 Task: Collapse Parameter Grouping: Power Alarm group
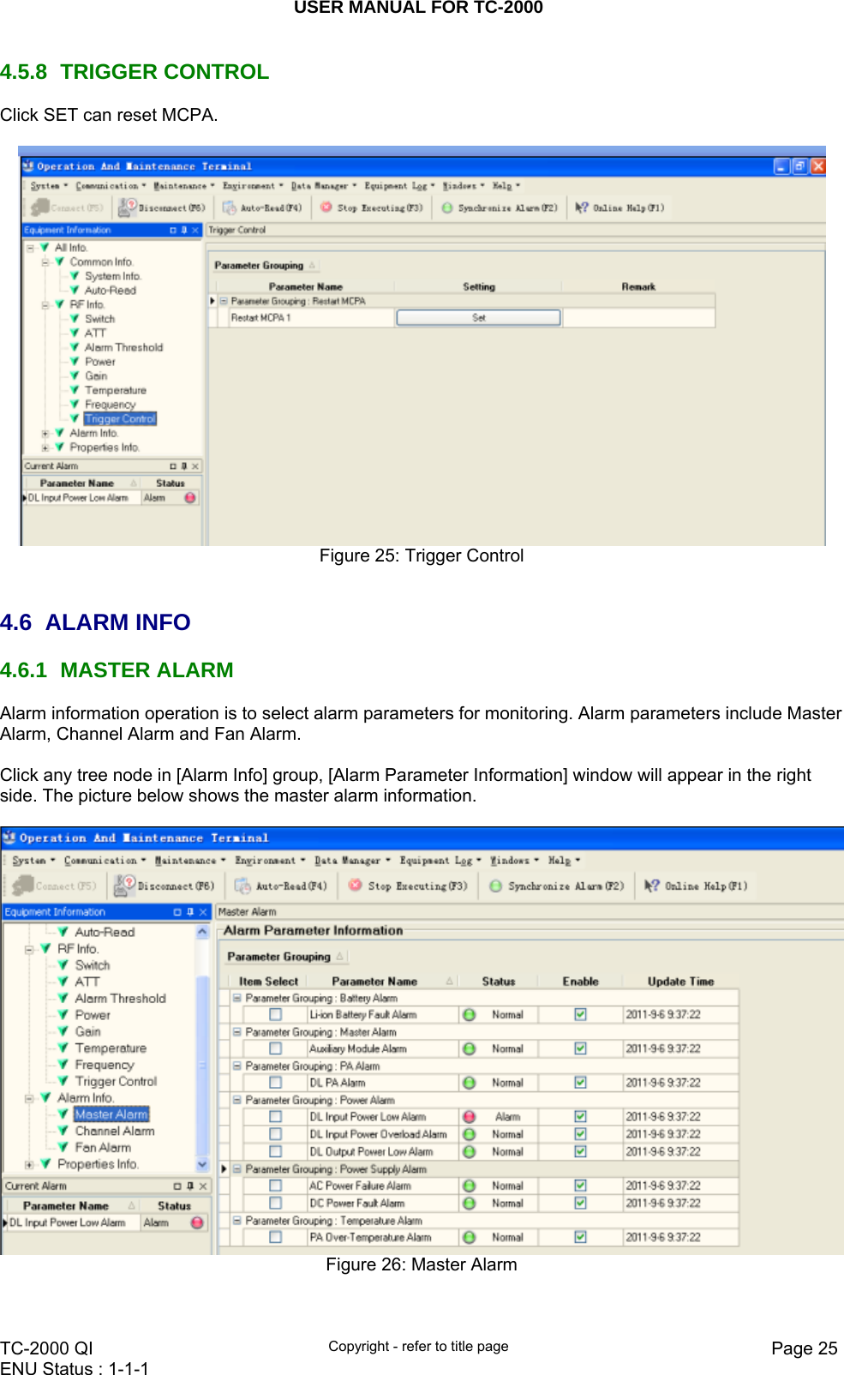(237, 1100)
